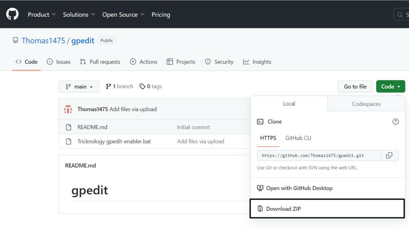Open the Product menu in header

(x=42, y=15)
